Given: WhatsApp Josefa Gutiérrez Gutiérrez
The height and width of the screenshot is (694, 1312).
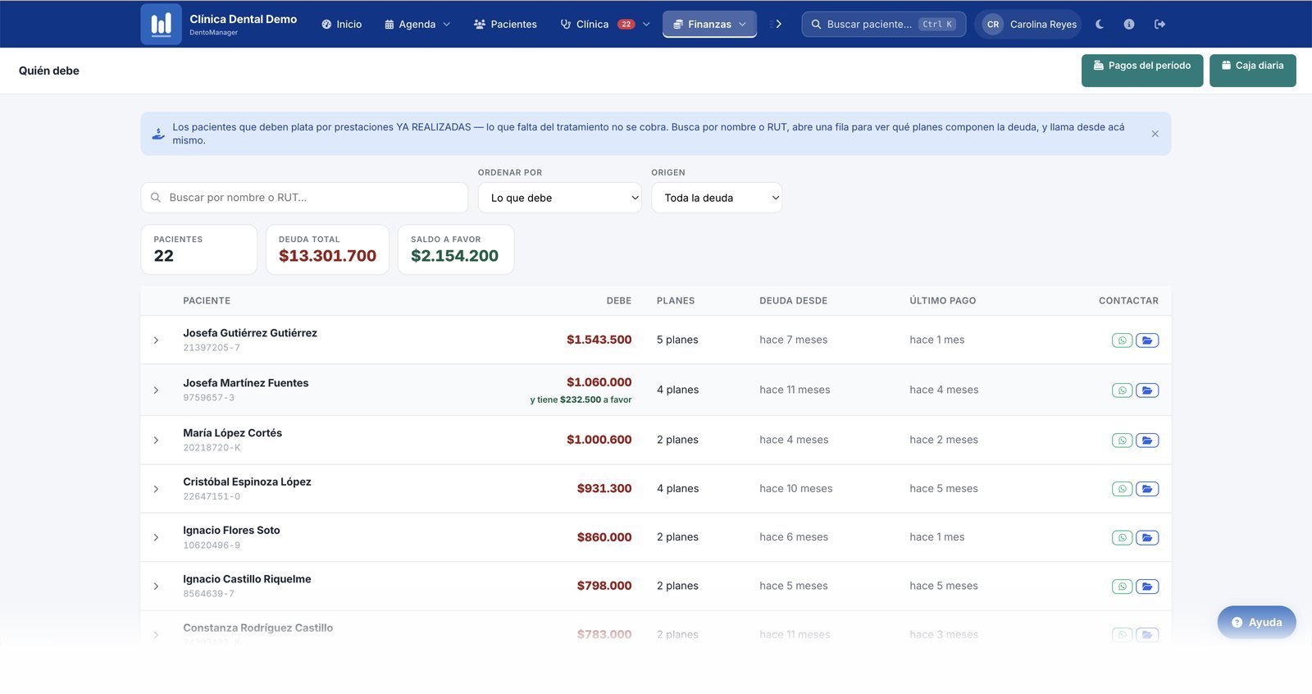Looking at the screenshot, I should [1122, 340].
